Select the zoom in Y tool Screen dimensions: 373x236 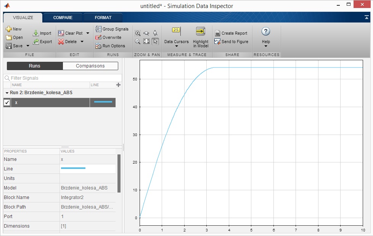click(x=155, y=33)
